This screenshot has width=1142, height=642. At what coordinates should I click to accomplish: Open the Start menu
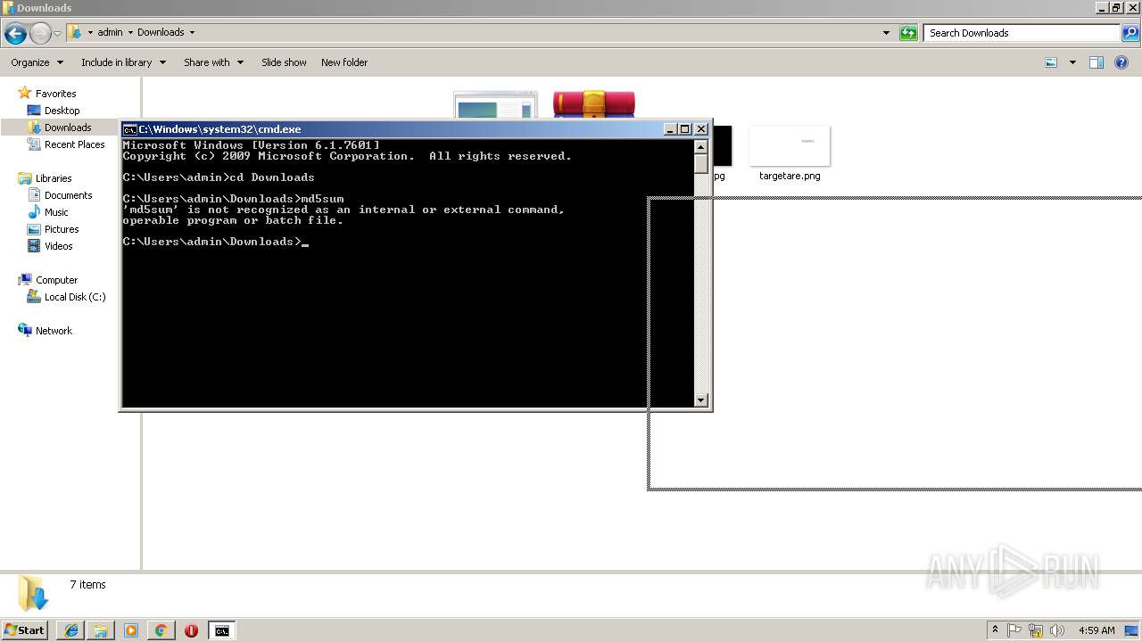[x=24, y=630]
